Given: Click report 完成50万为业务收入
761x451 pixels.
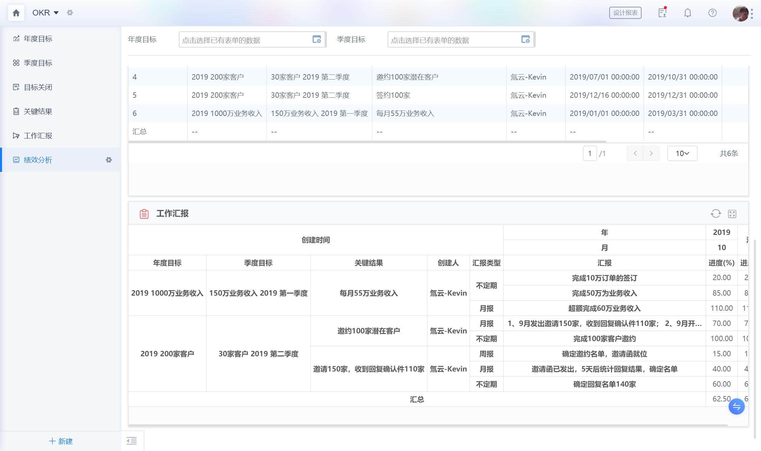Looking at the screenshot, I should pos(604,293).
